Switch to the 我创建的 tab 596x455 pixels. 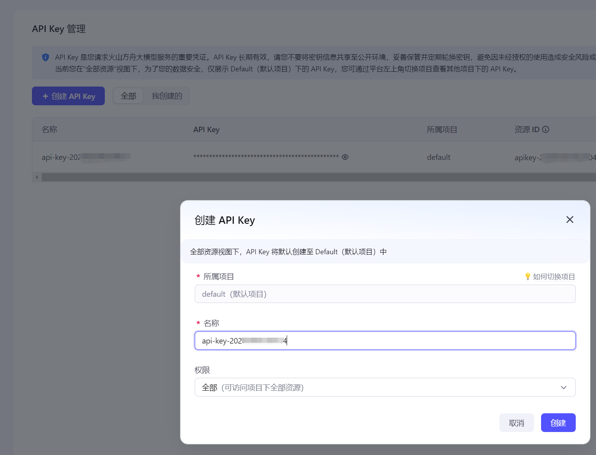pos(167,96)
